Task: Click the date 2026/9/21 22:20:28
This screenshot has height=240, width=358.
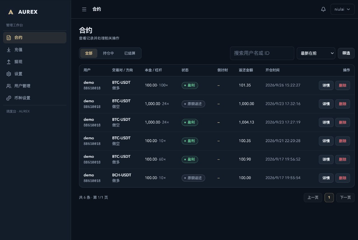Action: click(x=283, y=141)
